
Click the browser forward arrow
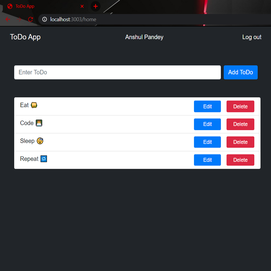click(19, 19)
